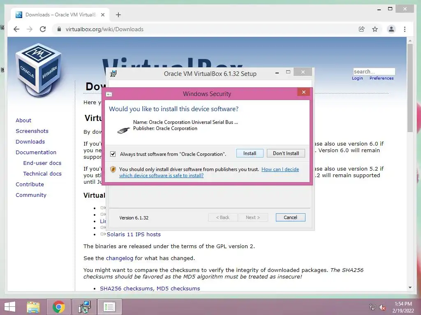421x315 pixels.
Task: Go to Contribute in sidebar
Action: [x=30, y=185]
